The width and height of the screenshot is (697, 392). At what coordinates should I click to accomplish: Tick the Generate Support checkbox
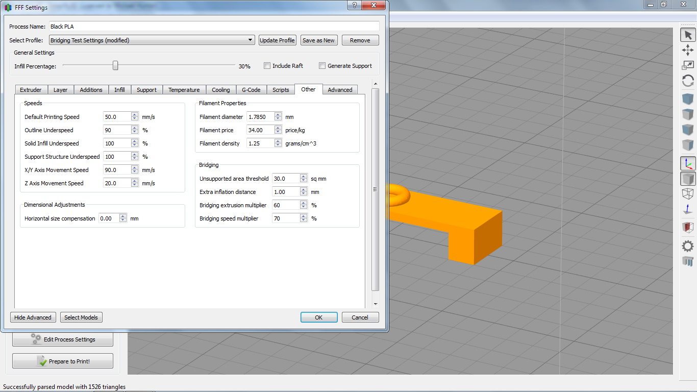(x=322, y=66)
